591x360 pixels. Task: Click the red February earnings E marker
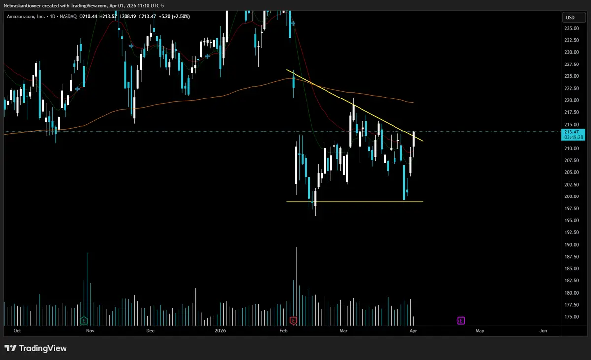click(294, 321)
